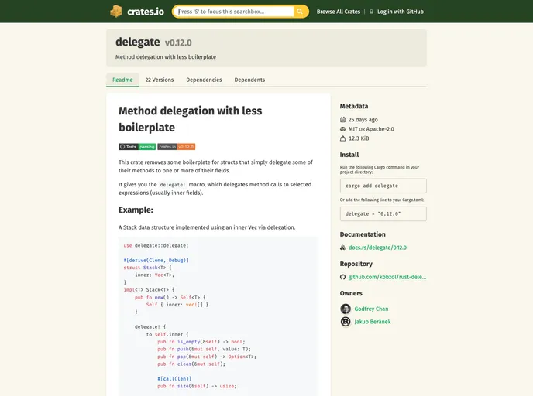Click the Owners heading

pos(351,293)
